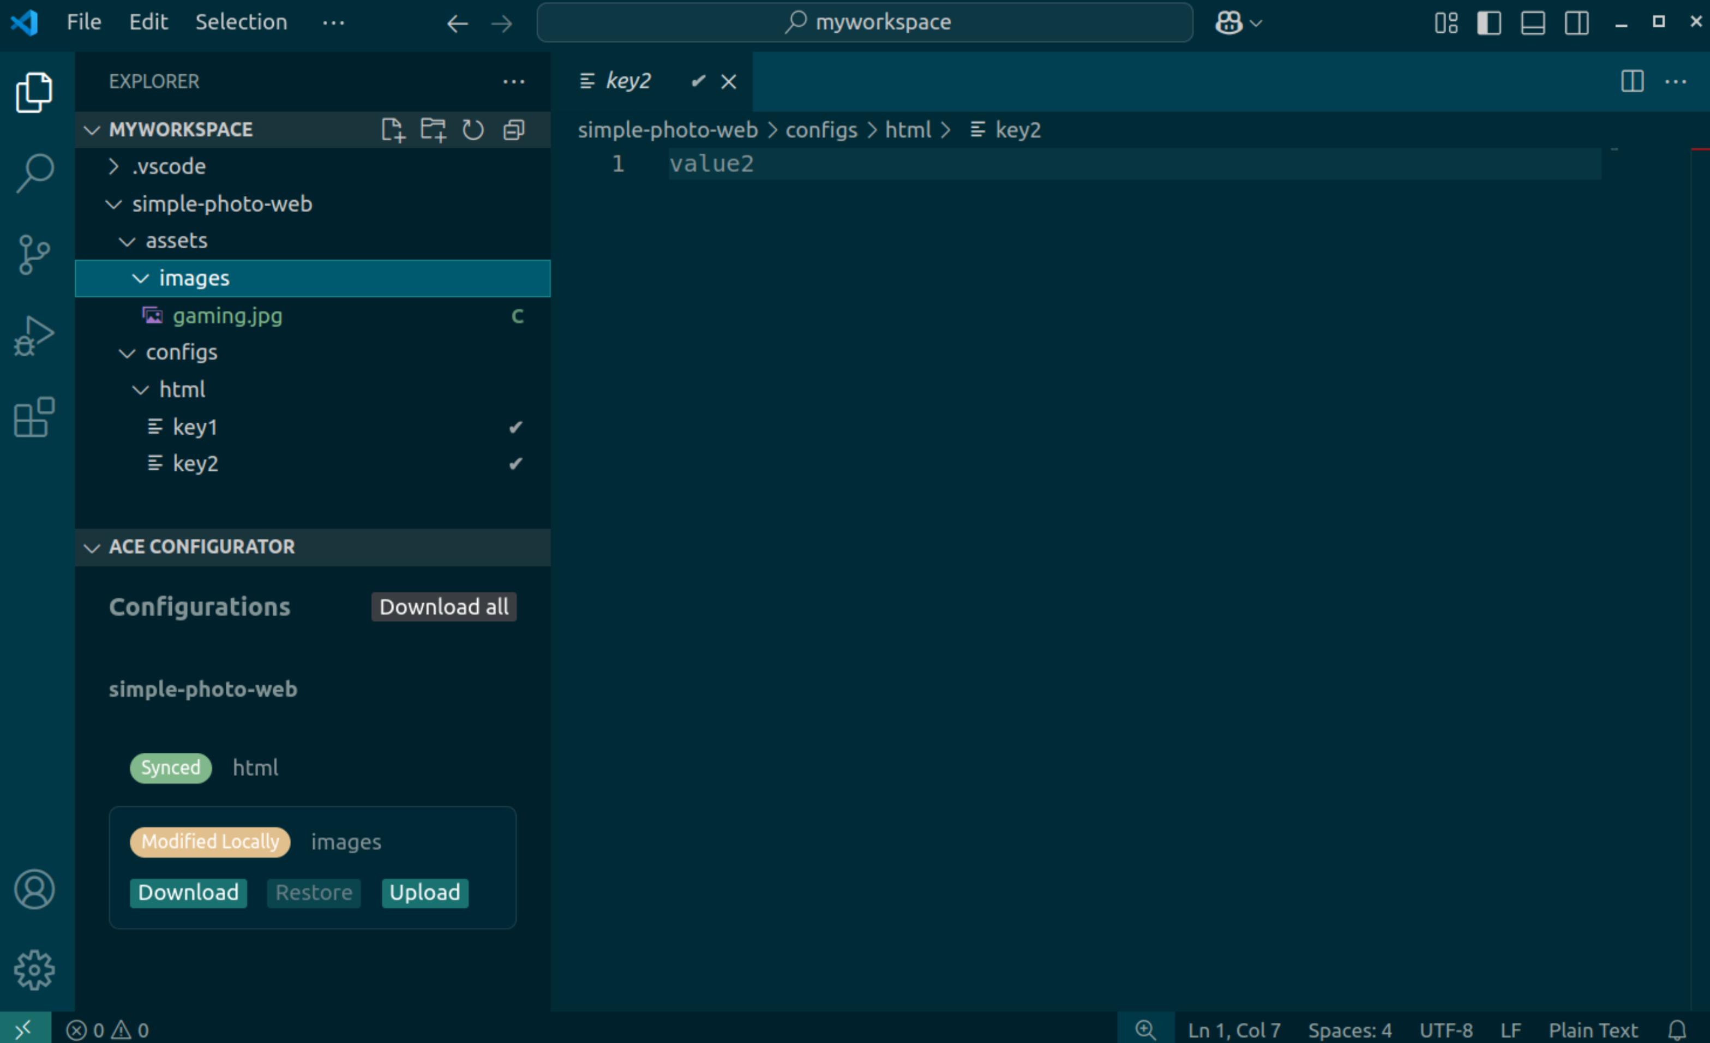Click the html breadcrumb segment

point(908,130)
